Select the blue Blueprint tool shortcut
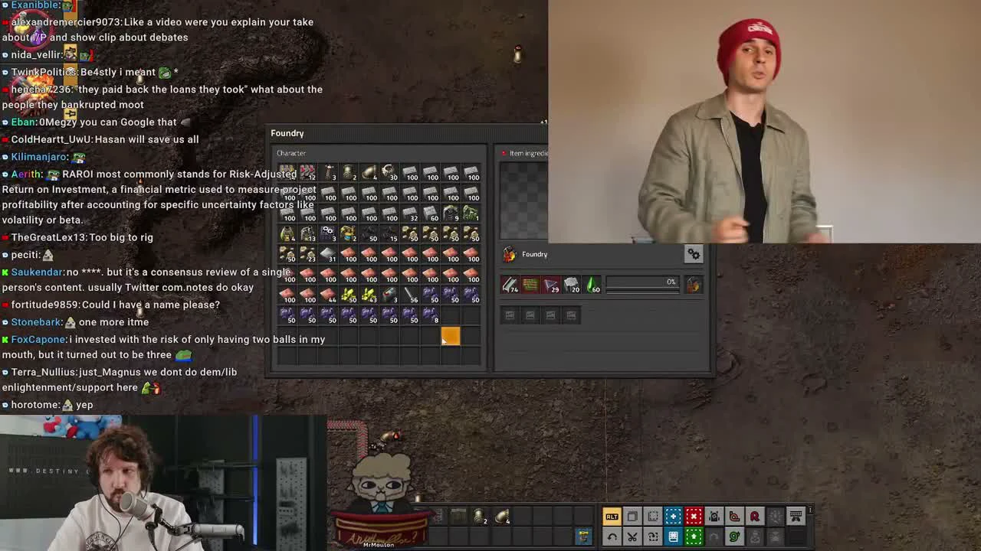 pos(673,517)
